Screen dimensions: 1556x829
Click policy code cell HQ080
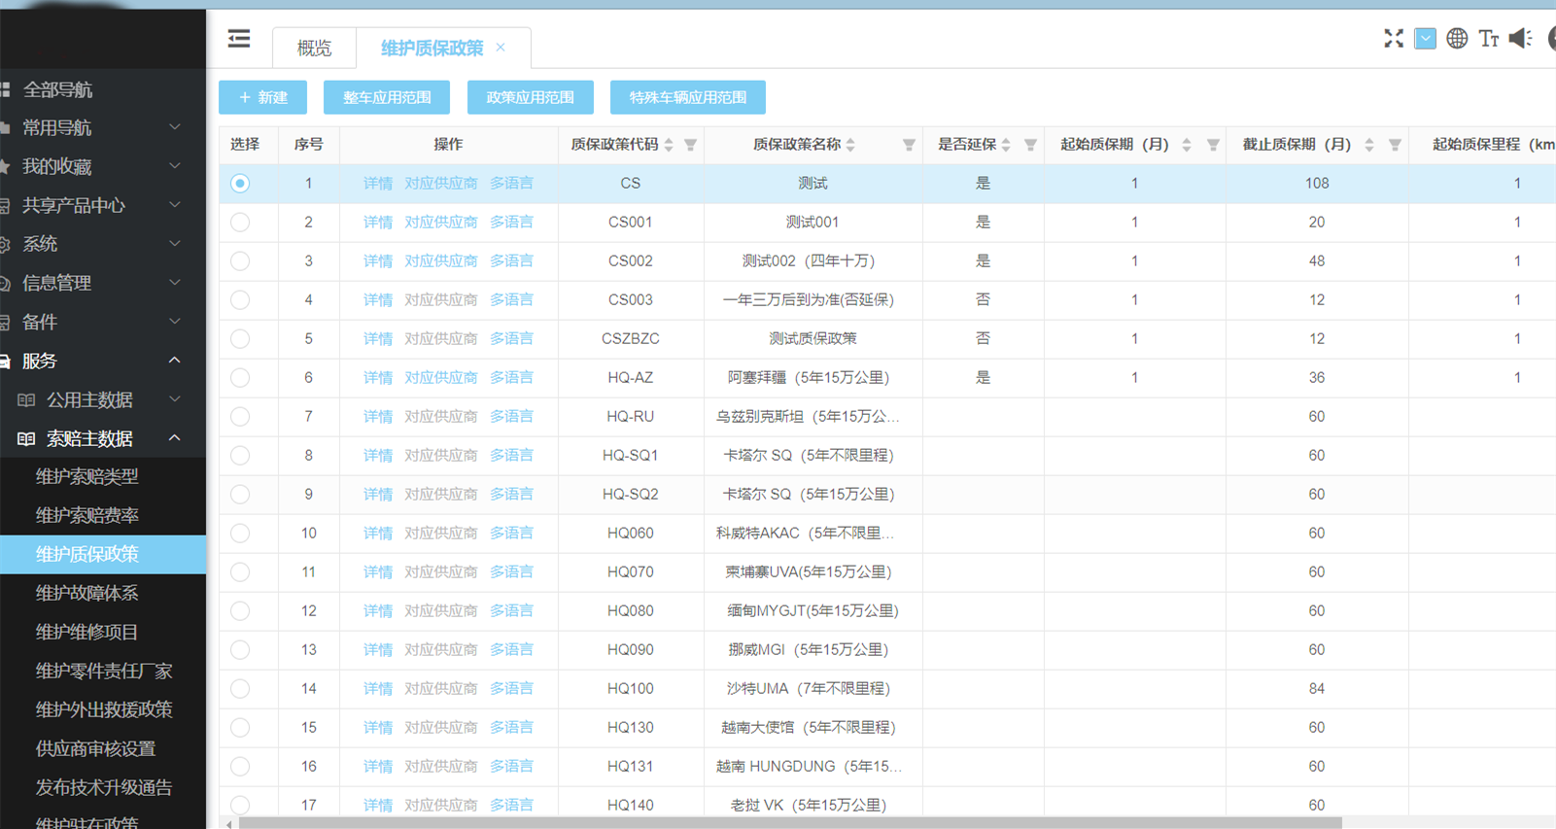(x=631, y=610)
